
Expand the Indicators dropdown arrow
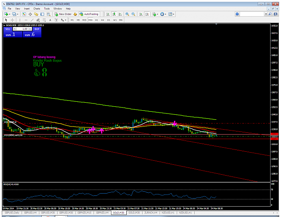point(157,14)
